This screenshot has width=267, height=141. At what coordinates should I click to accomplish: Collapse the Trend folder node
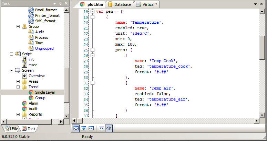18,87
